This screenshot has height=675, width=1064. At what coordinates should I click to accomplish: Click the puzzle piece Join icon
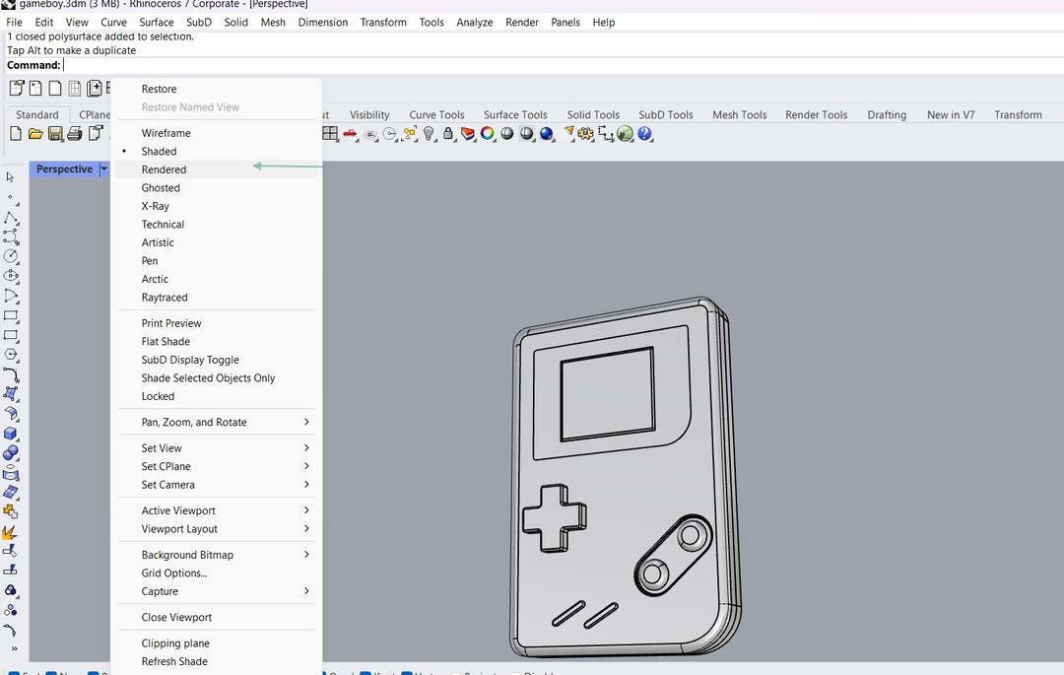11,511
